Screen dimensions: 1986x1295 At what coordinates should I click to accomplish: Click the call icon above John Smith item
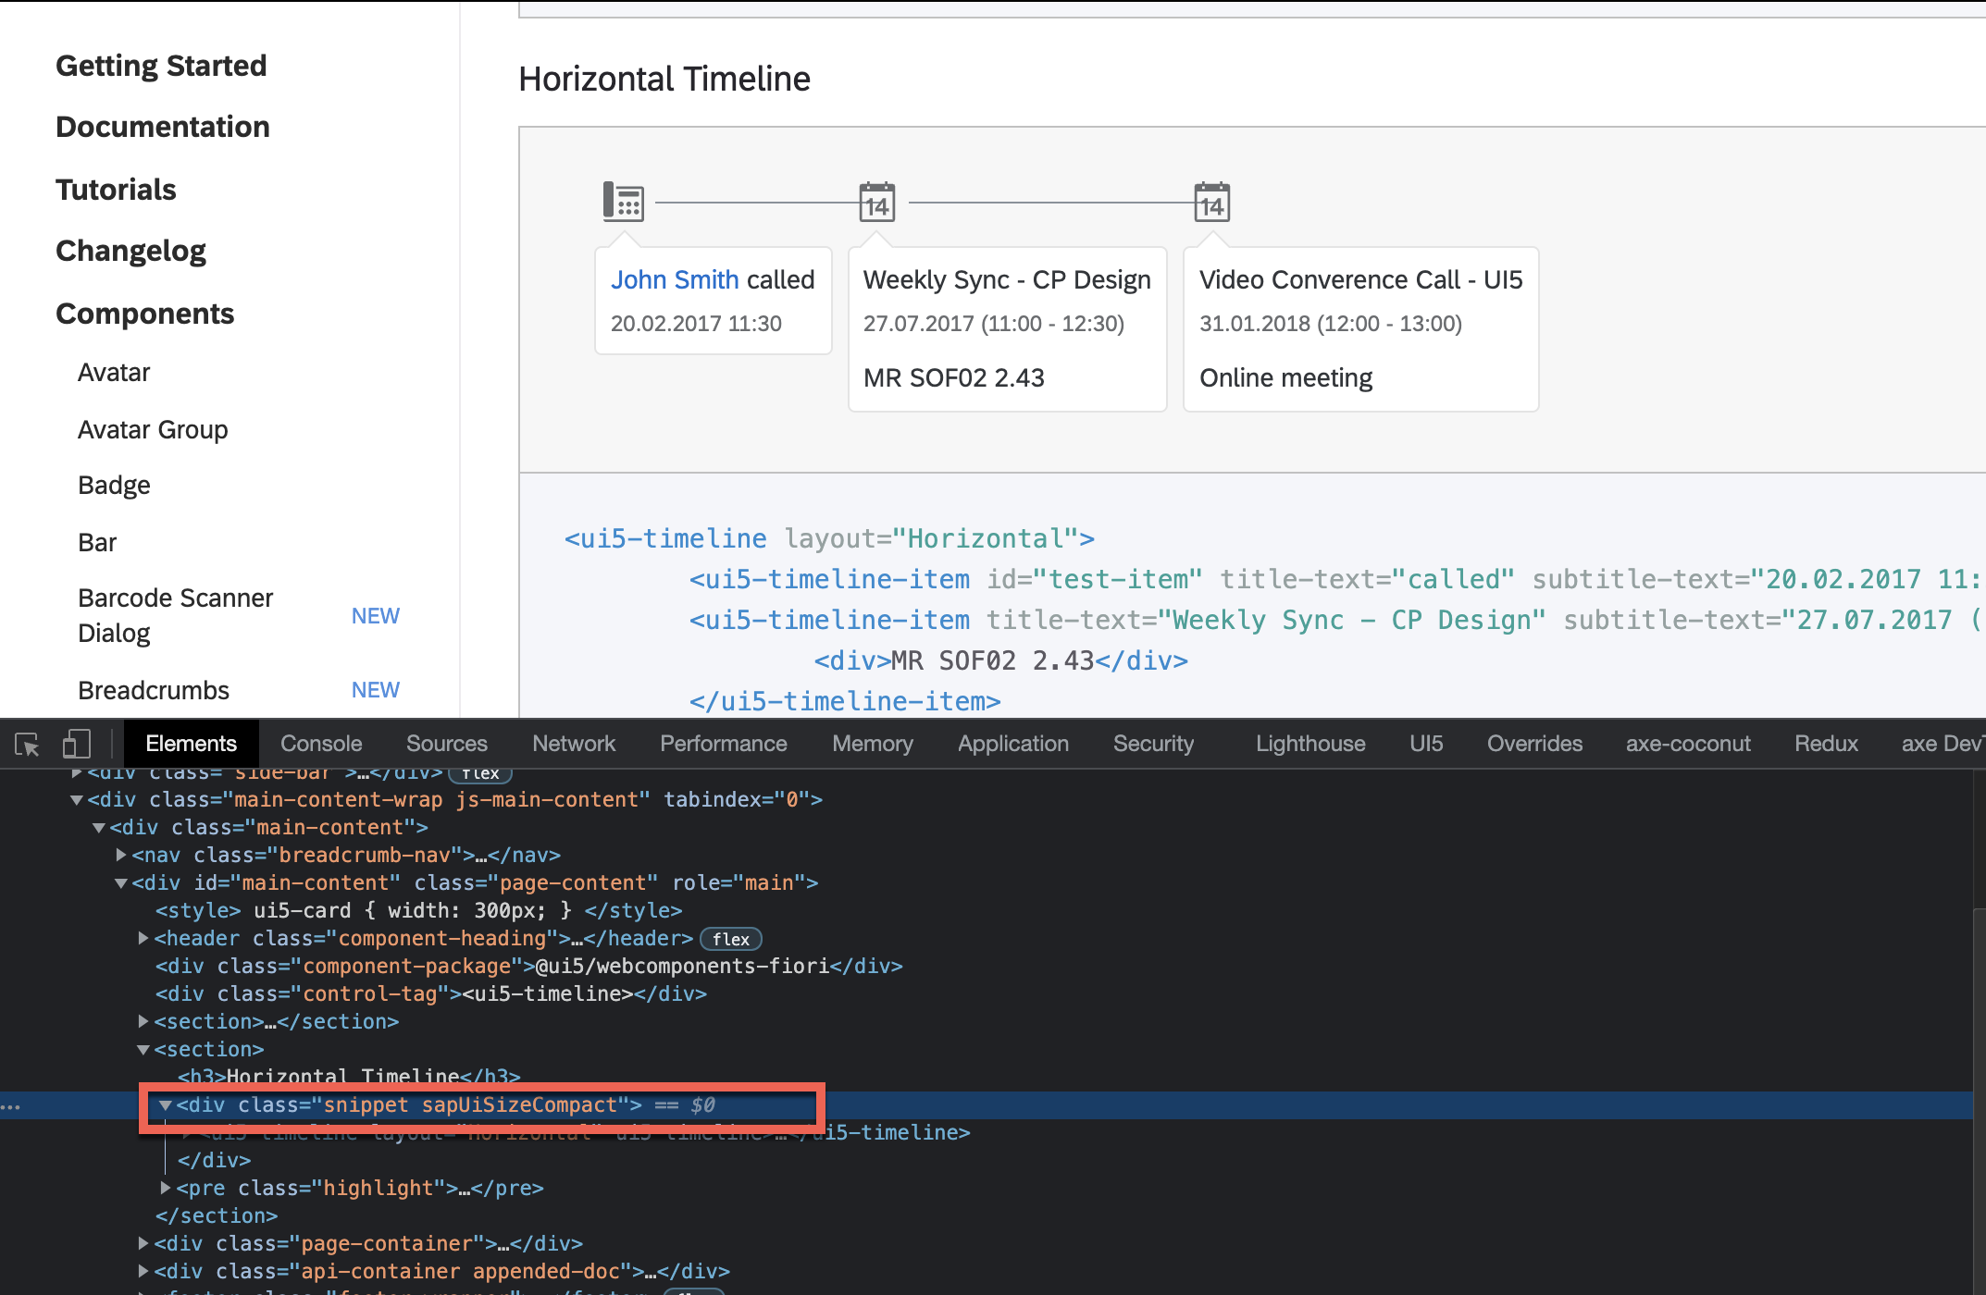tap(623, 201)
